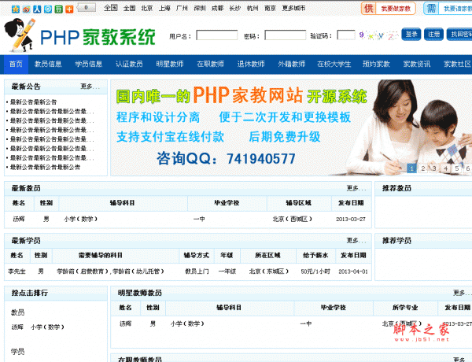Click the PHP家教网站 promotional banner
The height and width of the screenshot is (362, 472).
coord(291,127)
